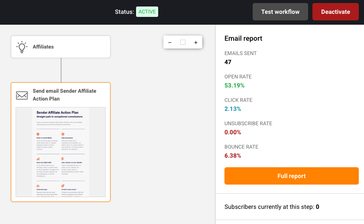This screenshot has height=224, width=364.
Task: Click the Subscribers currently at this step text
Action: pos(269,207)
